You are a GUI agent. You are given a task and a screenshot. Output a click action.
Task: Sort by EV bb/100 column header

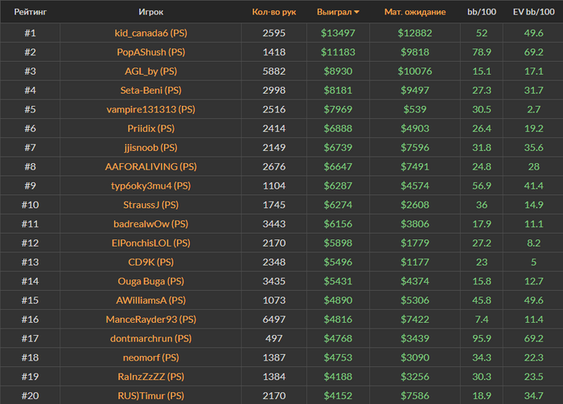pos(532,13)
